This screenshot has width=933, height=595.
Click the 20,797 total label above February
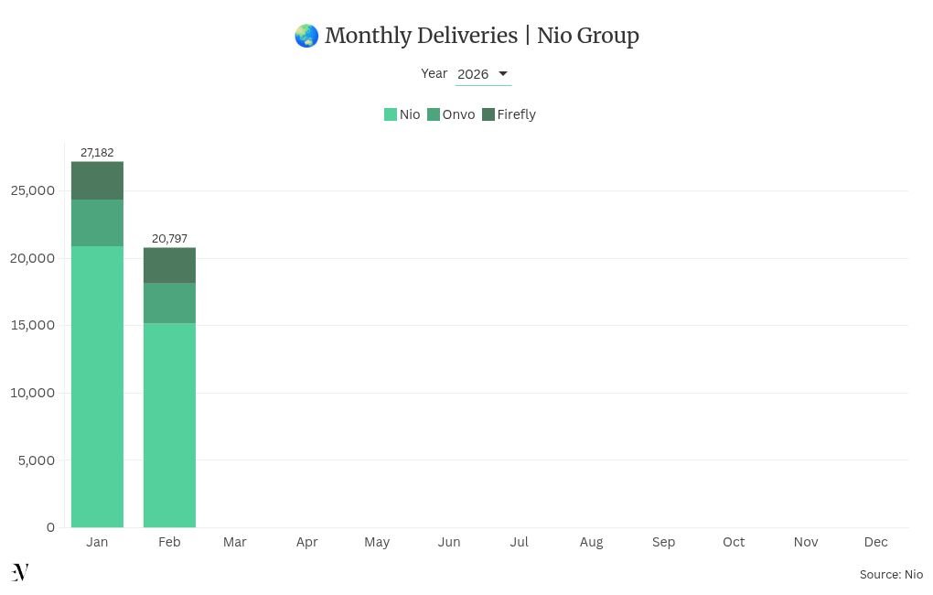[x=169, y=239]
